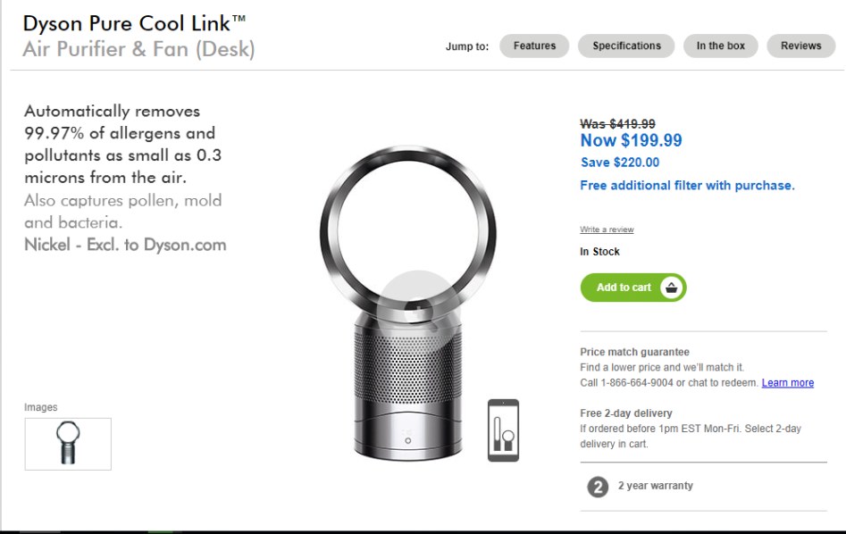Click the zoom plus overlay on product image
Image resolution: width=846 pixels, height=534 pixels.
tap(418, 310)
